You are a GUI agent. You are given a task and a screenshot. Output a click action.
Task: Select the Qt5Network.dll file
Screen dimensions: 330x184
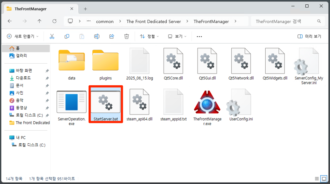pyautogui.click(x=241, y=64)
